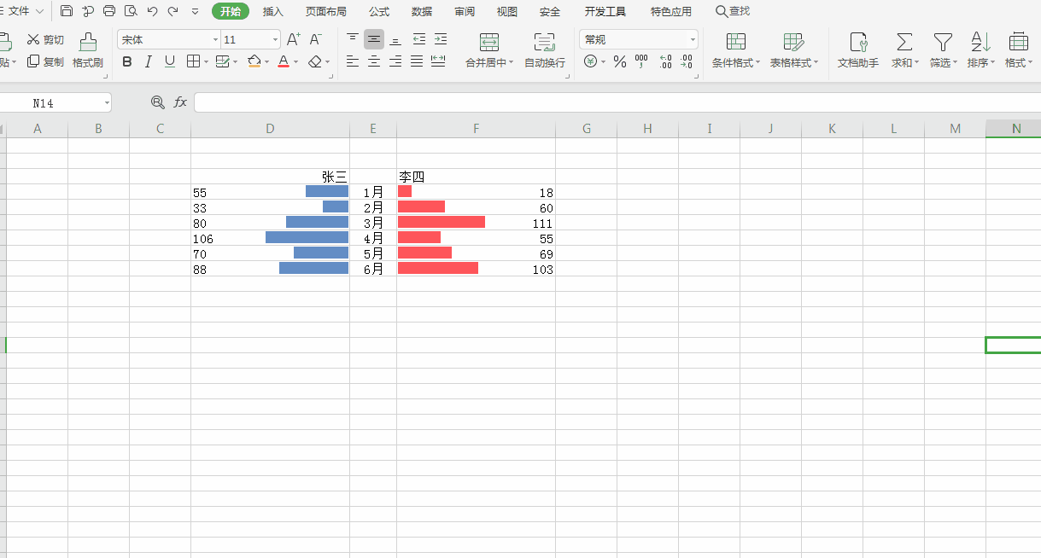Select cell containing 张三
The height and width of the screenshot is (558, 1041).
tap(270, 177)
